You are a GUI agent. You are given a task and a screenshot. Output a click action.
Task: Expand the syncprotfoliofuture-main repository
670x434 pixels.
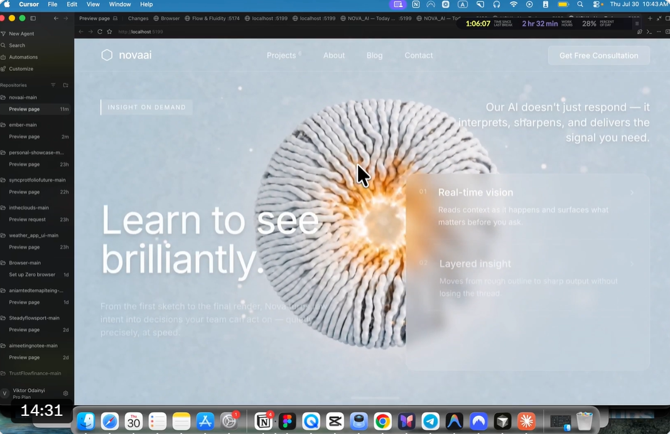pyautogui.click(x=37, y=180)
